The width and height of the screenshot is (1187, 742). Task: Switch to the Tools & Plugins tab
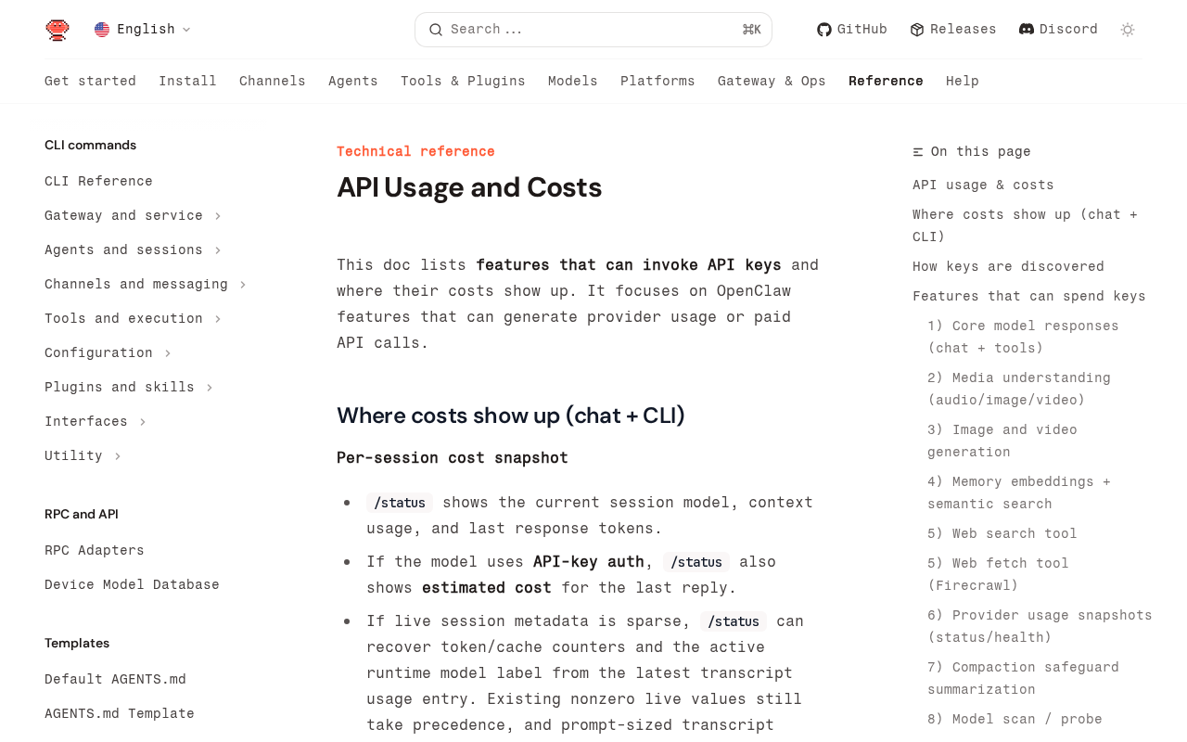pyautogui.click(x=463, y=82)
